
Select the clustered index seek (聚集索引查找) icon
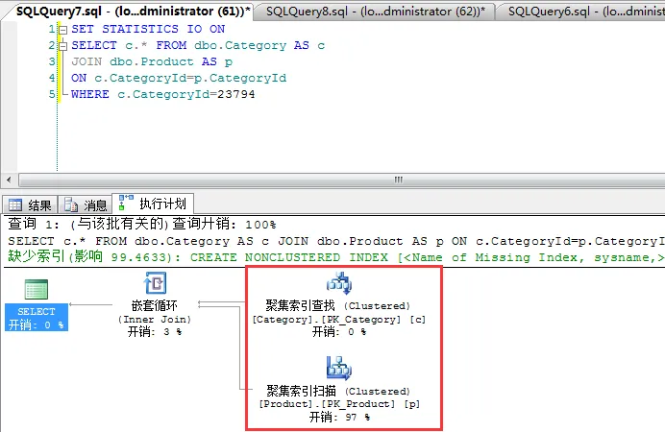coord(339,283)
